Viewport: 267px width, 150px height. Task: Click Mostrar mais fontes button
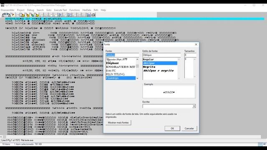(118, 122)
